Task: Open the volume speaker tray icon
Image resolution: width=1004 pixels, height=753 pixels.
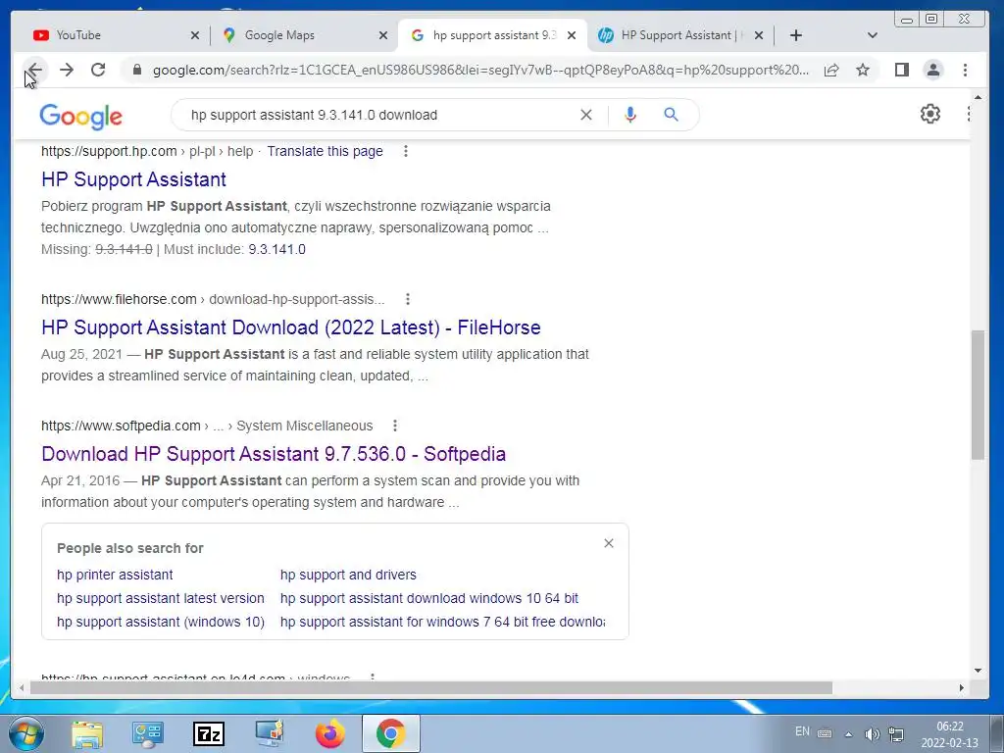Action: (x=872, y=734)
